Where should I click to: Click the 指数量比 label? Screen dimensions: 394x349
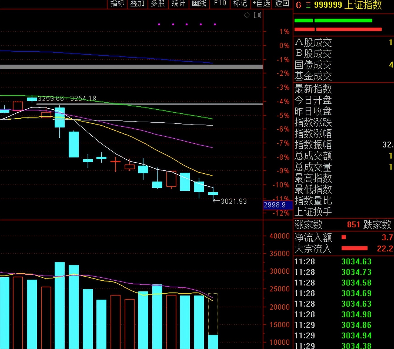(313, 201)
